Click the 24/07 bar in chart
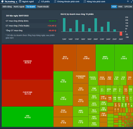 108,27
